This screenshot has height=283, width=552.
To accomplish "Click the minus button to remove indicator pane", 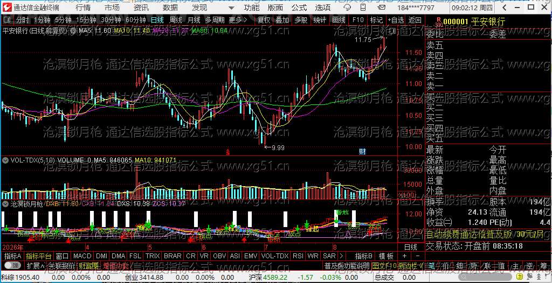I will coord(418,256).
